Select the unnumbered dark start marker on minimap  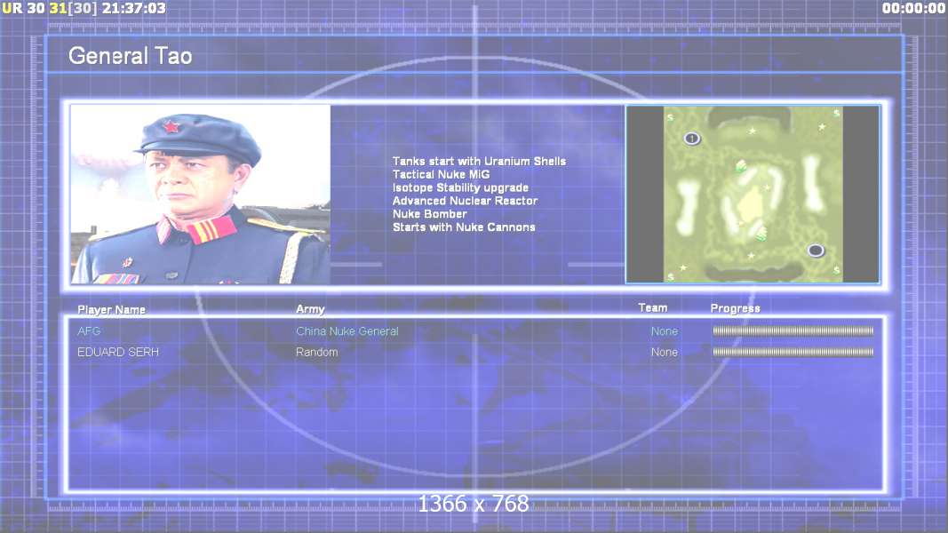point(816,250)
